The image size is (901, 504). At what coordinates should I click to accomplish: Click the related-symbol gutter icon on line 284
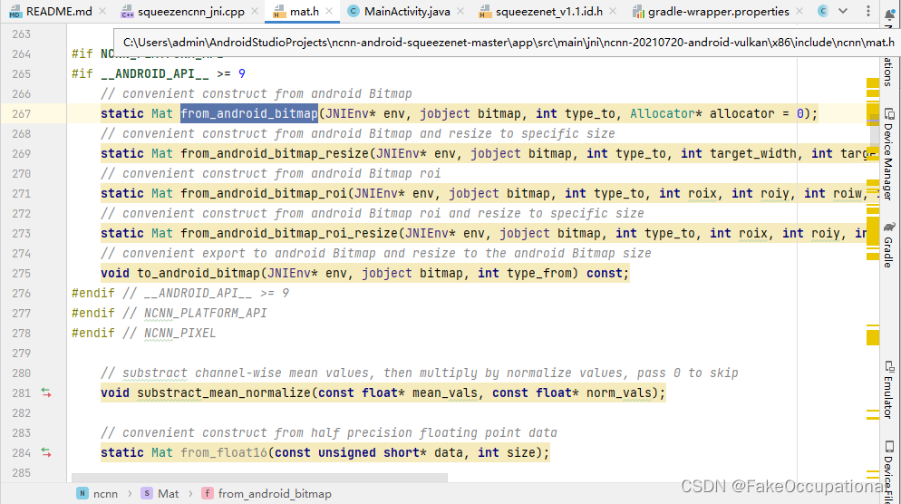point(46,452)
